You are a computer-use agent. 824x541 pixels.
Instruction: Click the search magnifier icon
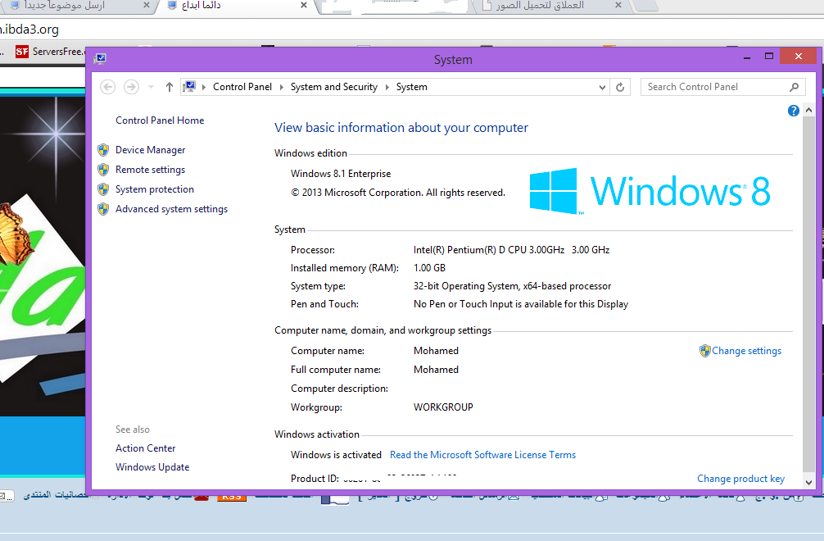(794, 87)
